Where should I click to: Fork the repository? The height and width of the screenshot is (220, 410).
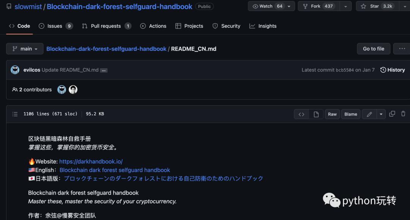coord(317,6)
